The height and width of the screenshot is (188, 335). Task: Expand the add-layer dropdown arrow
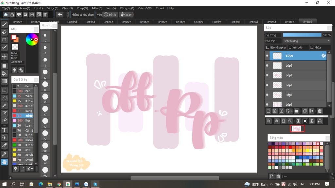tap(291, 111)
